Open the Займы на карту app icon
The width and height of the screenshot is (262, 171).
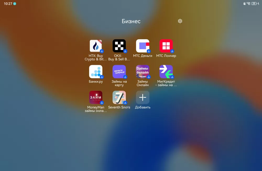[119, 72]
